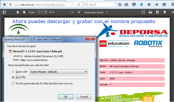Print the PDF with printer icon
This screenshot has height=102, width=174.
pos(150,12)
